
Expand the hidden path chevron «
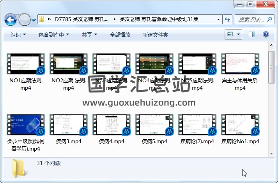pyautogui.click(x=49, y=19)
